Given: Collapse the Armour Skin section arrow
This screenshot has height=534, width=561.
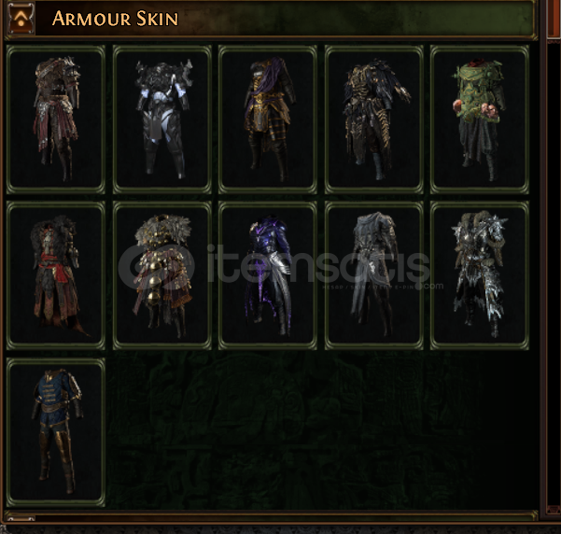Looking at the screenshot, I should [21, 19].
